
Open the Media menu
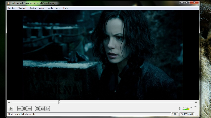(11, 8)
